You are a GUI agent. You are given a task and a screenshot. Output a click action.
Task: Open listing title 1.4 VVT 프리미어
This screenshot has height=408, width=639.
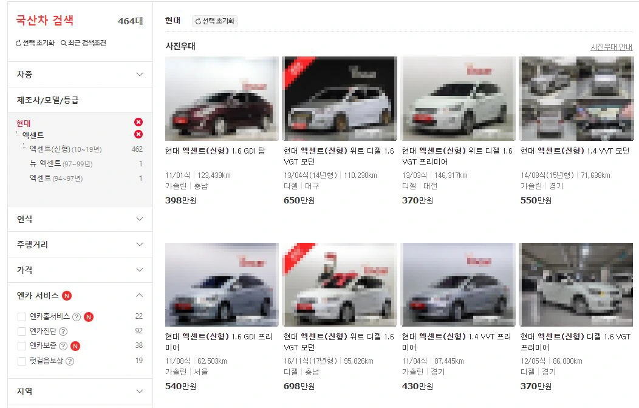pos(456,342)
